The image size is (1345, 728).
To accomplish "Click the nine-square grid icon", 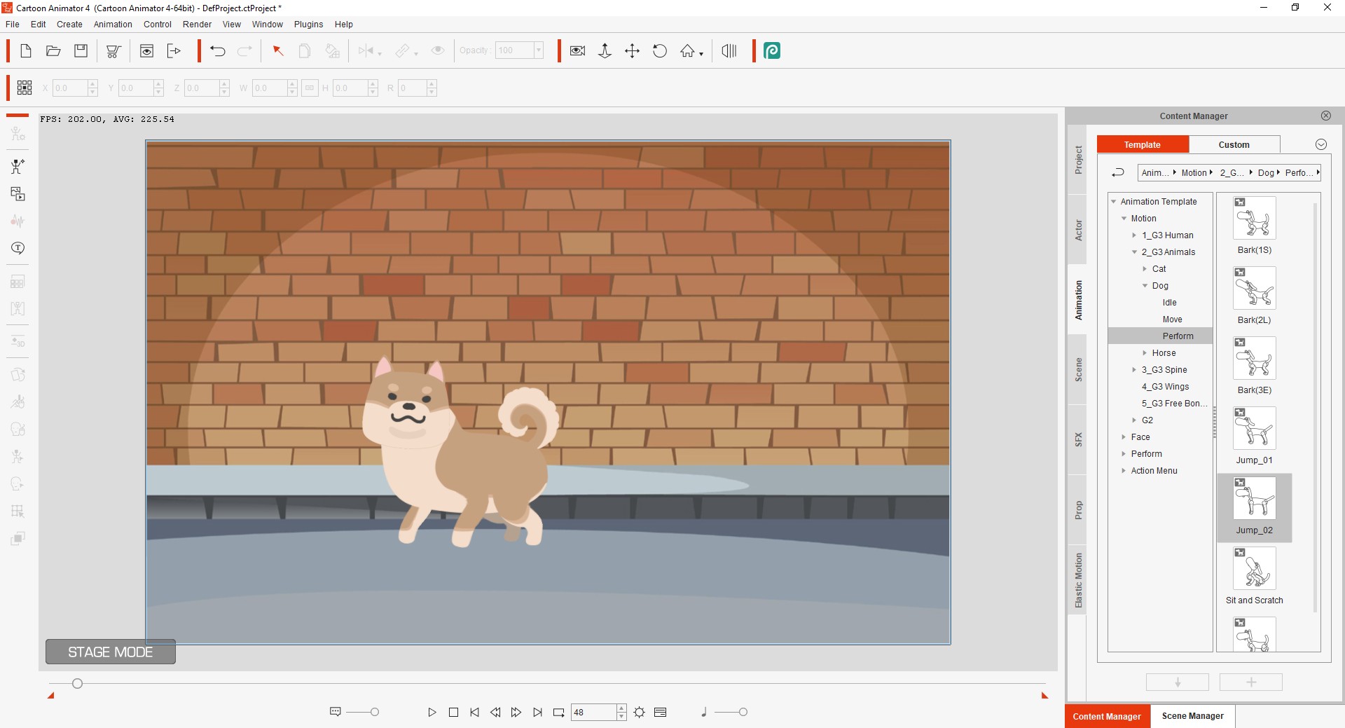I will pos(25,88).
